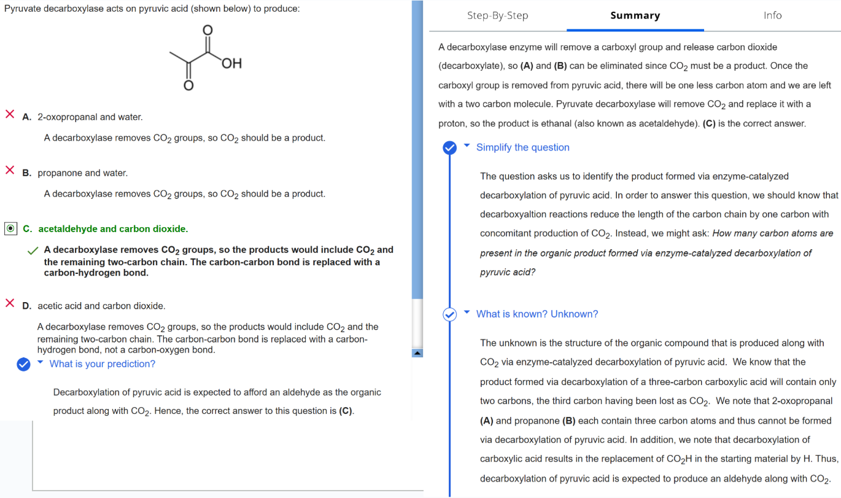Click the 'Simplify the question' heading link

coord(522,147)
